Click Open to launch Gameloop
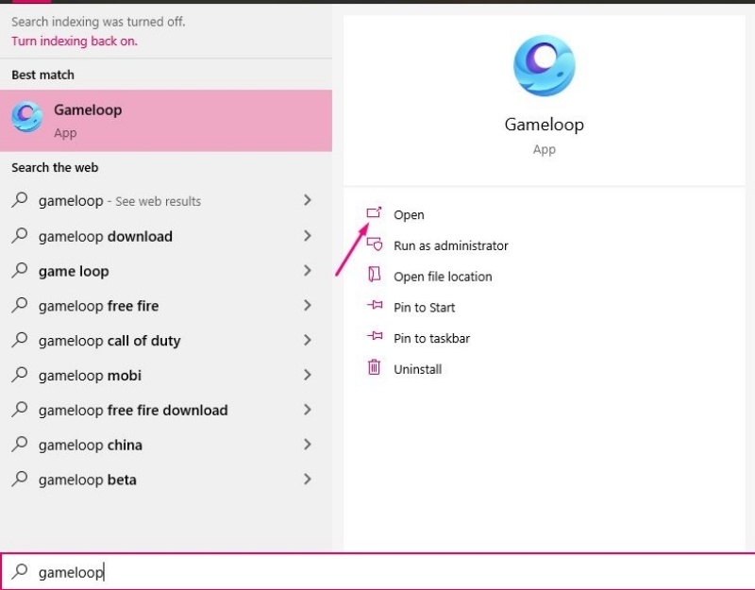The image size is (755, 590). (408, 215)
